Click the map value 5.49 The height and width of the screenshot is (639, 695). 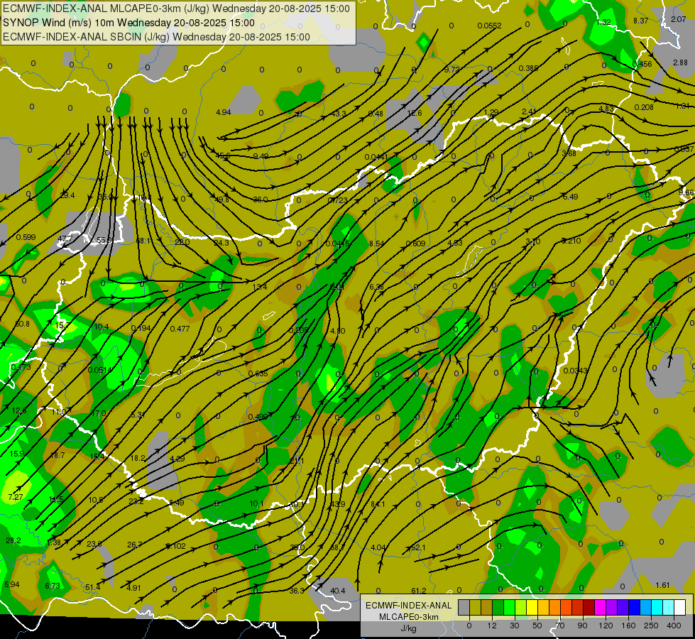[x=570, y=197]
